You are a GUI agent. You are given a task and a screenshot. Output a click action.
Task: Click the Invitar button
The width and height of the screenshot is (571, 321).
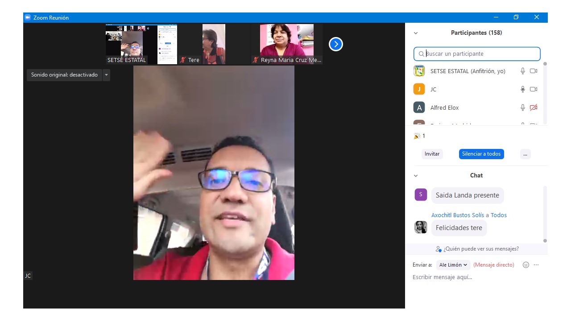point(432,154)
